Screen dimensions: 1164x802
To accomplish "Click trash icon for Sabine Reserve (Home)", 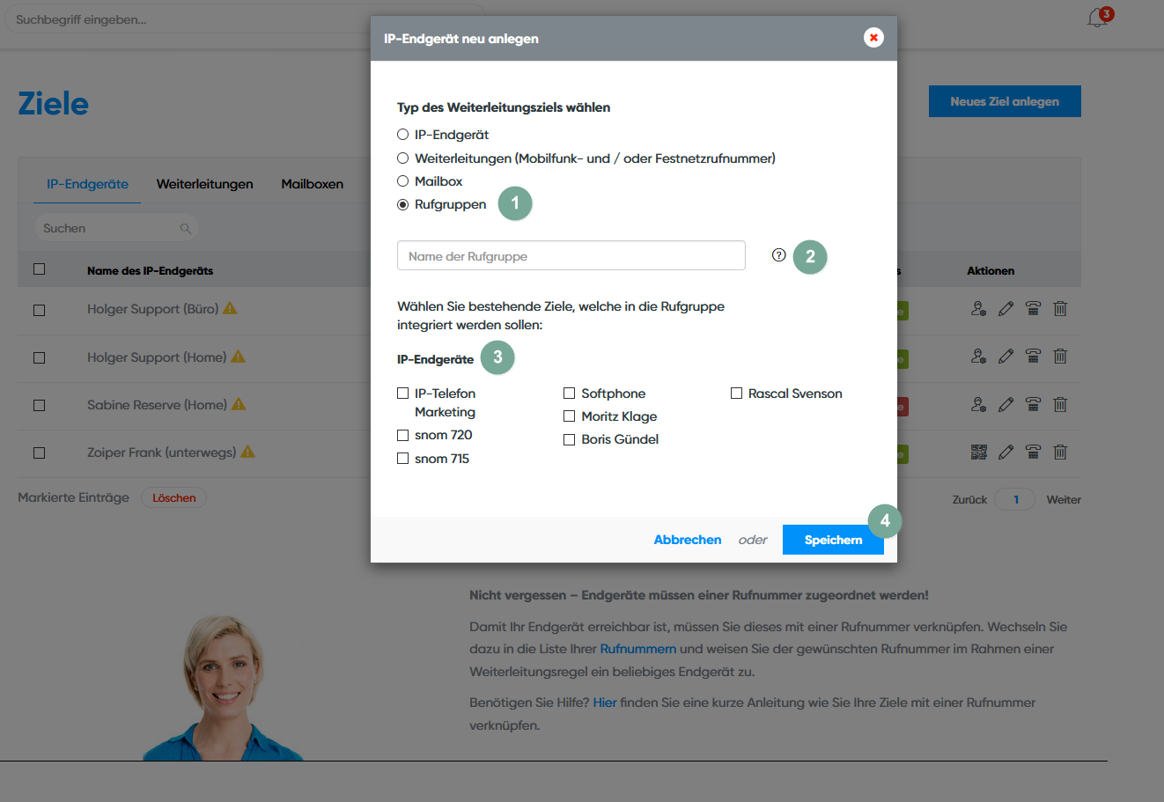I will [x=1060, y=405].
